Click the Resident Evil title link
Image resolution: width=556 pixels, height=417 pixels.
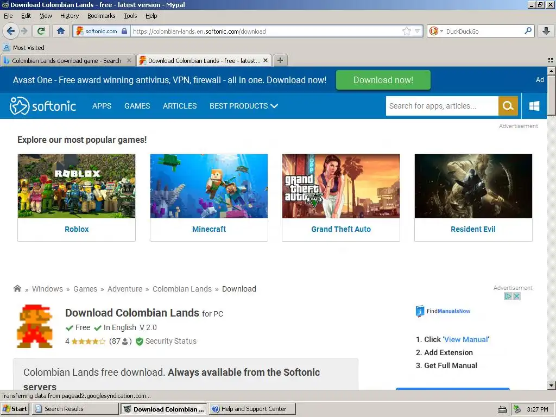point(473,229)
